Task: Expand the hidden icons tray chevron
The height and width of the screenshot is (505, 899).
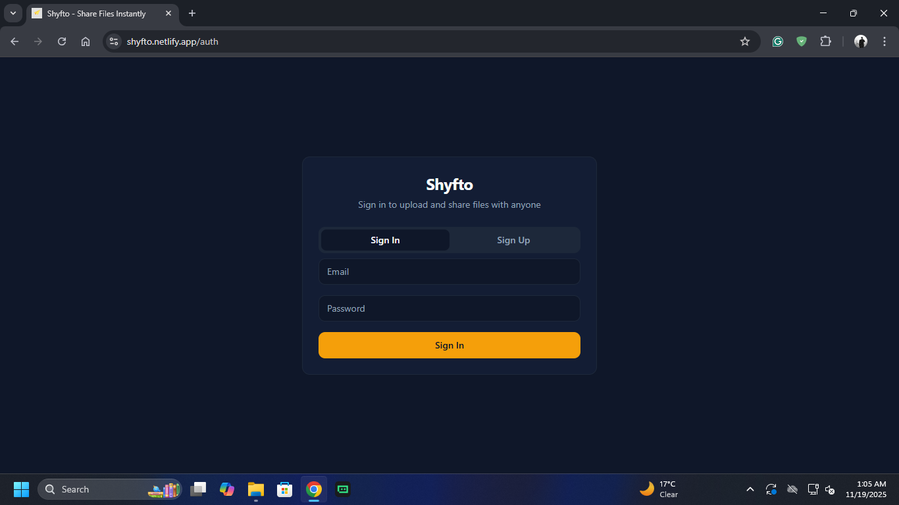Action: click(x=750, y=489)
